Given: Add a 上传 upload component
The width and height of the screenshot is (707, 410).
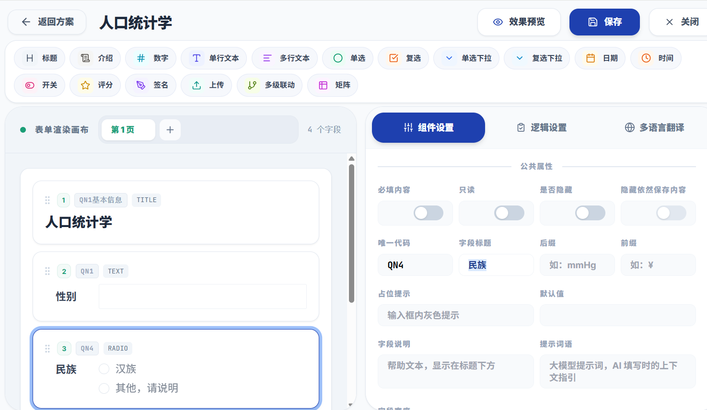Looking at the screenshot, I should [207, 85].
